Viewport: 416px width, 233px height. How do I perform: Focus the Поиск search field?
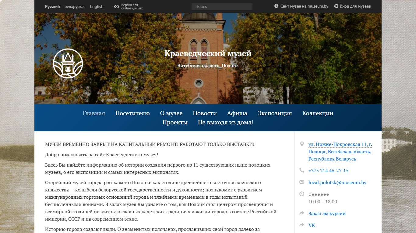click(222, 6)
